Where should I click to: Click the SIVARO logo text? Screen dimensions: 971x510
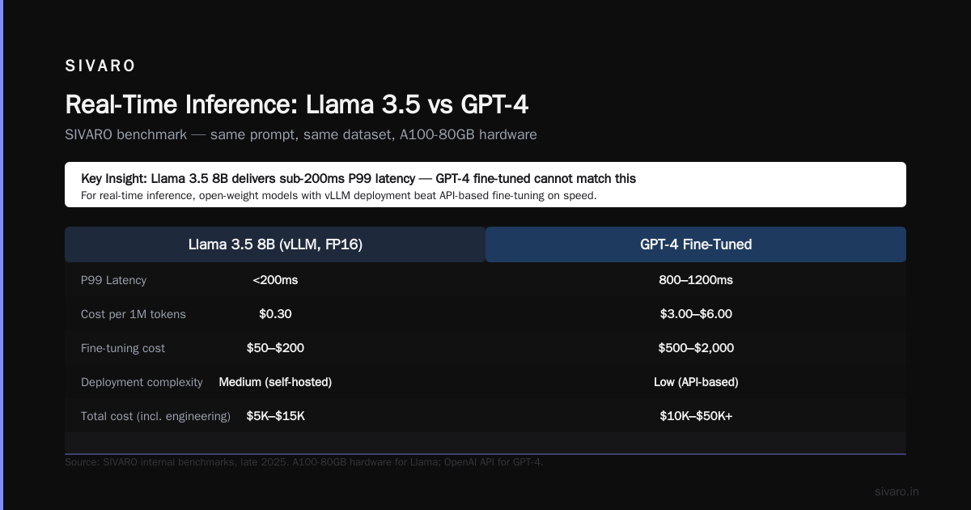point(100,66)
